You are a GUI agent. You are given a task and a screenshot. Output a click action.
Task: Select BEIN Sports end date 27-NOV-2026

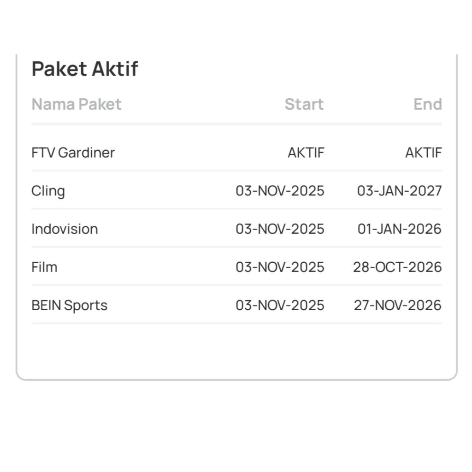(x=397, y=305)
